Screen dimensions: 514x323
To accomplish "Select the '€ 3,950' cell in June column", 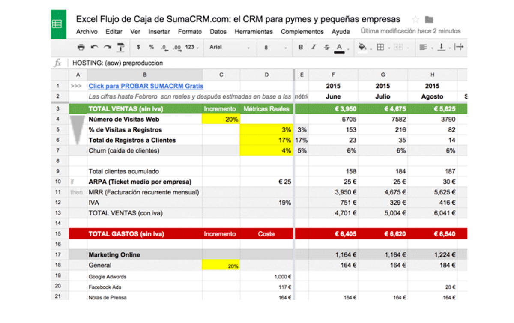I will pyautogui.click(x=333, y=109).
